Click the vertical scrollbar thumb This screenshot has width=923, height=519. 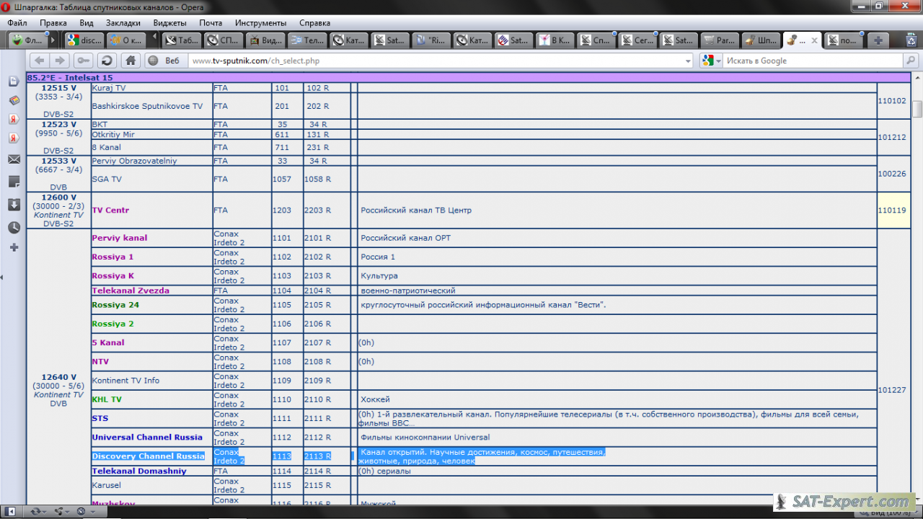pyautogui.click(x=917, y=109)
